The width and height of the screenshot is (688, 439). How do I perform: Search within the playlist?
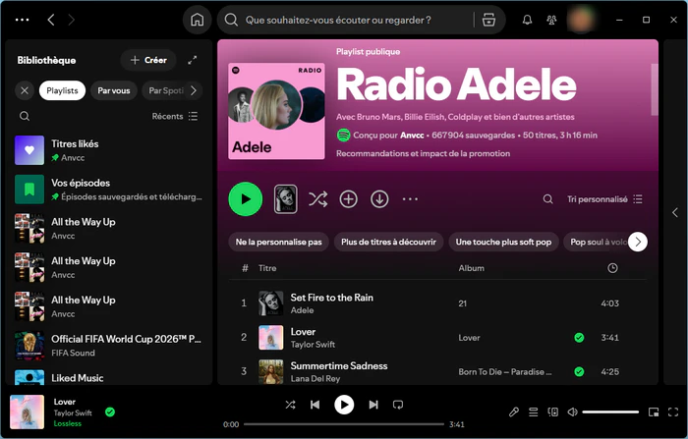click(547, 199)
